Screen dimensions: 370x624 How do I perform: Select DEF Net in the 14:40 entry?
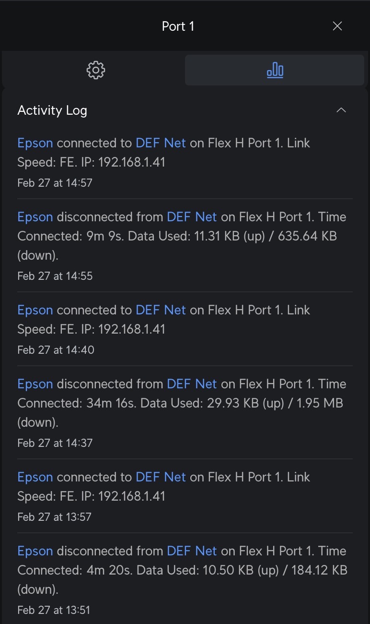click(161, 310)
